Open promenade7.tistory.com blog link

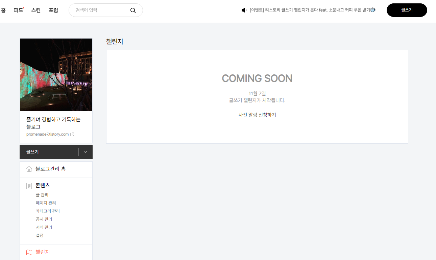[x=47, y=134]
